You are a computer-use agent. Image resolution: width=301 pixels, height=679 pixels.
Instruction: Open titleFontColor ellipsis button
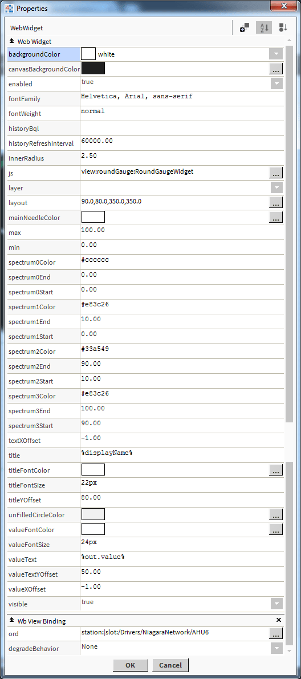tap(276, 470)
